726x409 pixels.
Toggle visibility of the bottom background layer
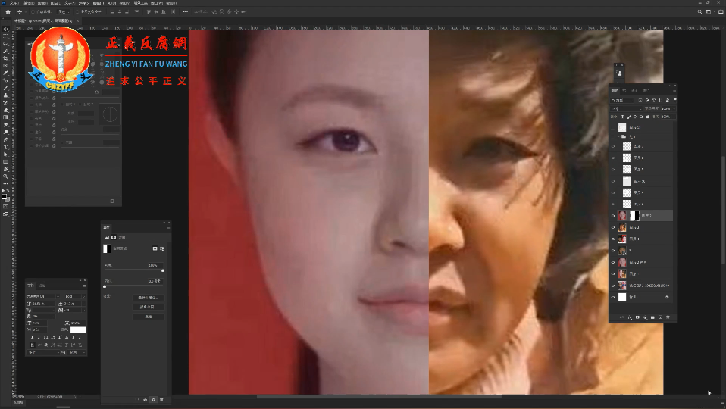coord(613,298)
